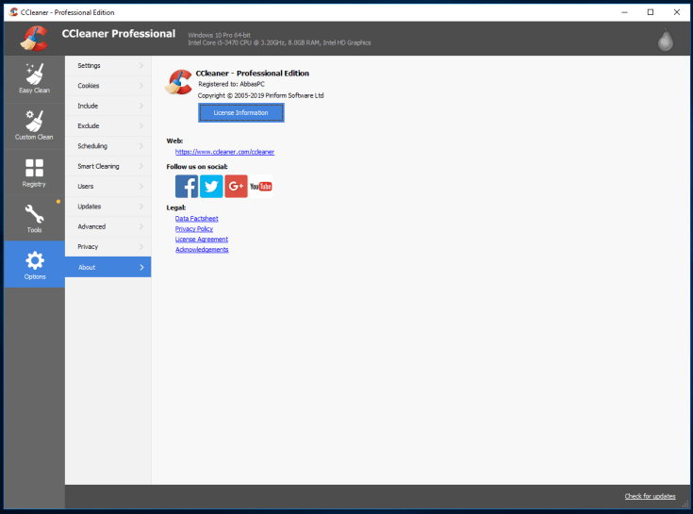
Task: Open the ccleaner.com web link
Action: pos(224,152)
